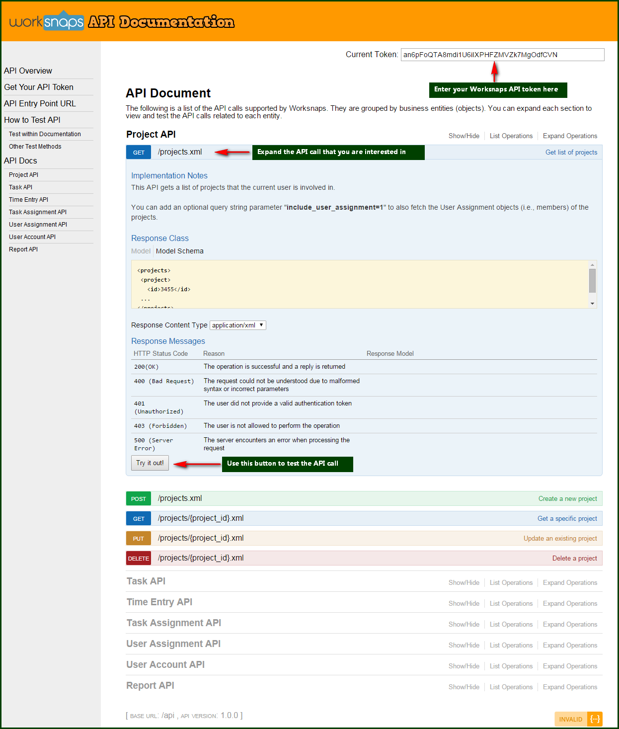Viewport: 619px width, 729px height.
Task: Select Other Test Methods in sidebar
Action: click(35, 147)
